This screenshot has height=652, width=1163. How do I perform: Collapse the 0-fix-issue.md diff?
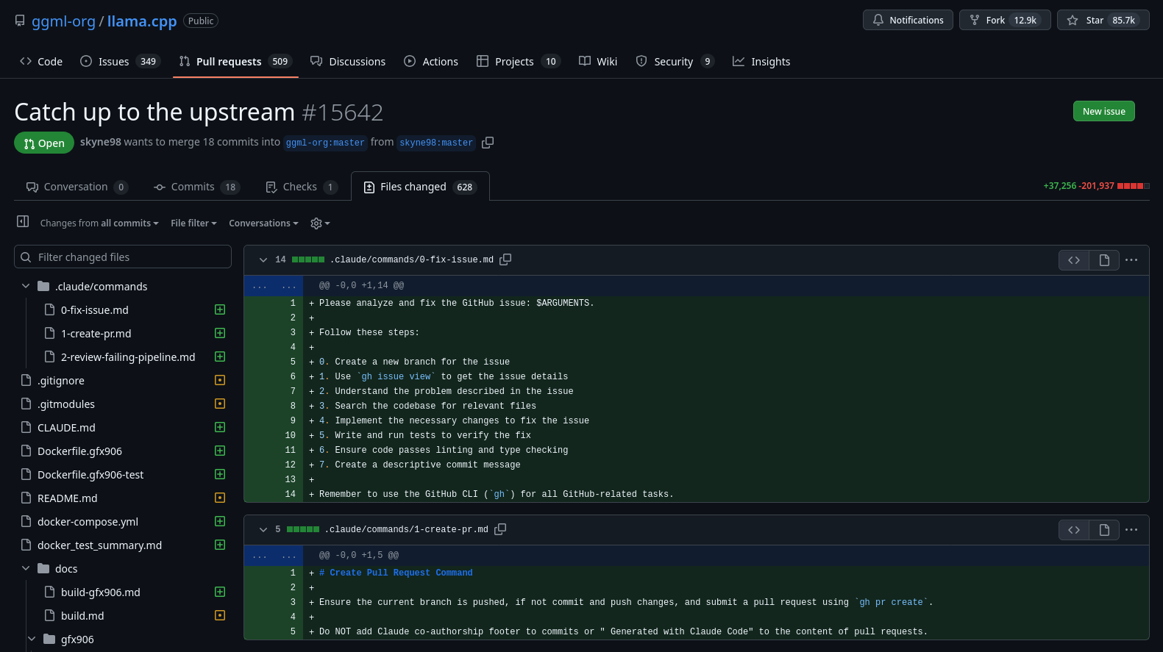pos(263,260)
